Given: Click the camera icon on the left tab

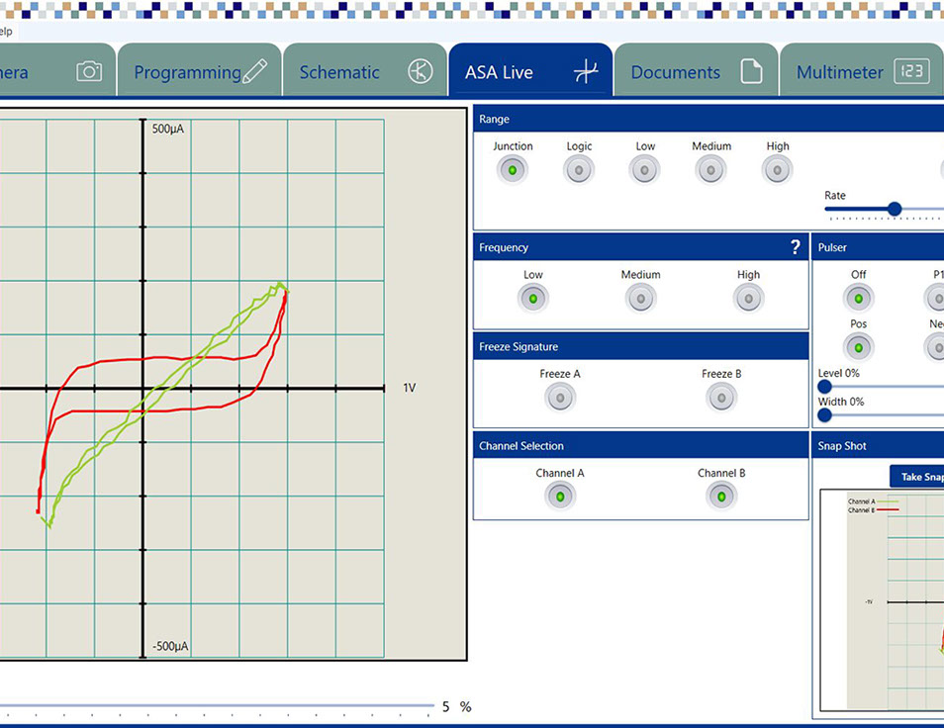Looking at the screenshot, I should 89,72.
